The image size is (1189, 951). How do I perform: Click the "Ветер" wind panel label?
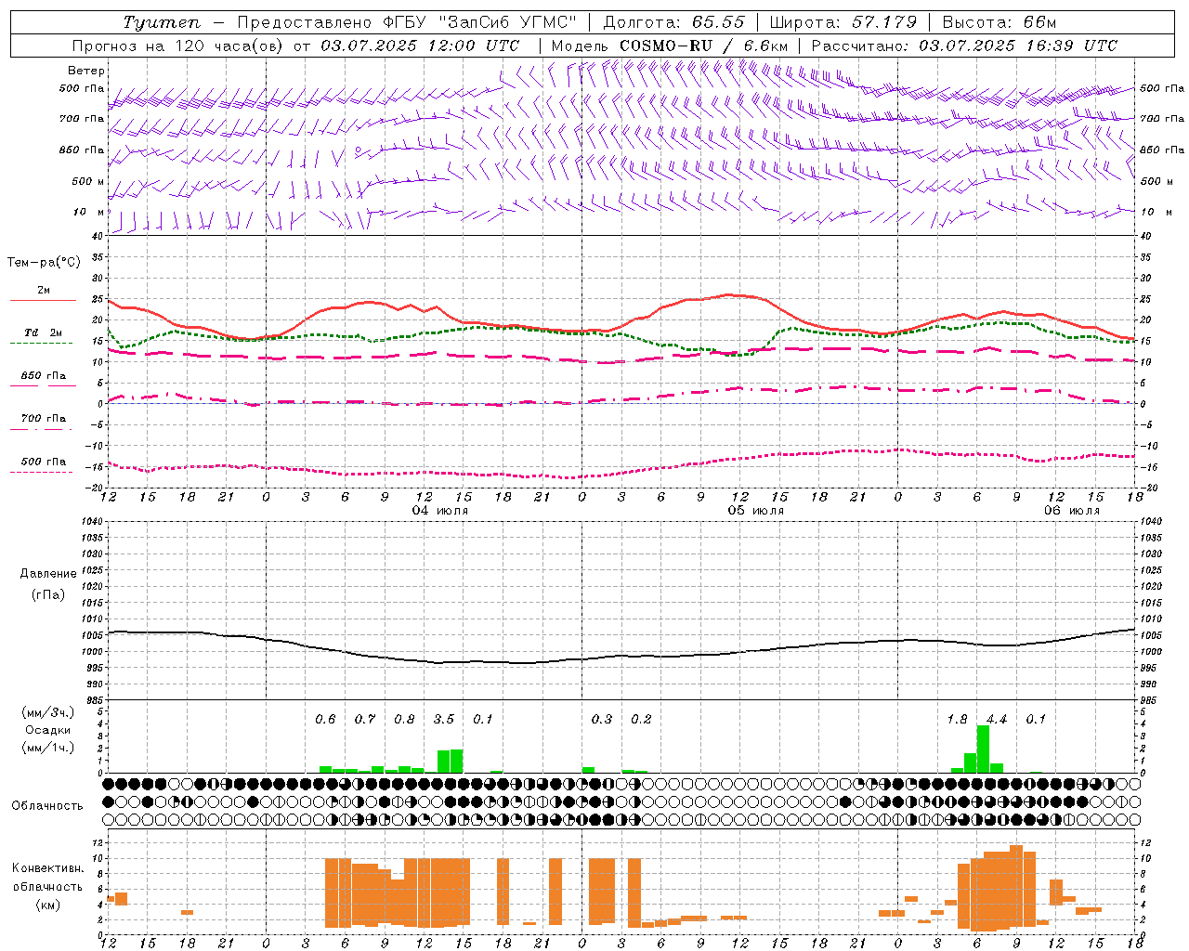coord(86,71)
